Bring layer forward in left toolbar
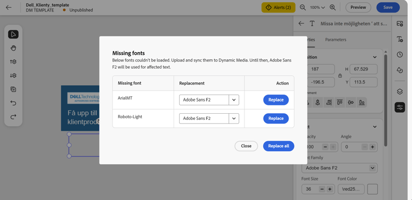The image size is (412, 200). coord(13,62)
